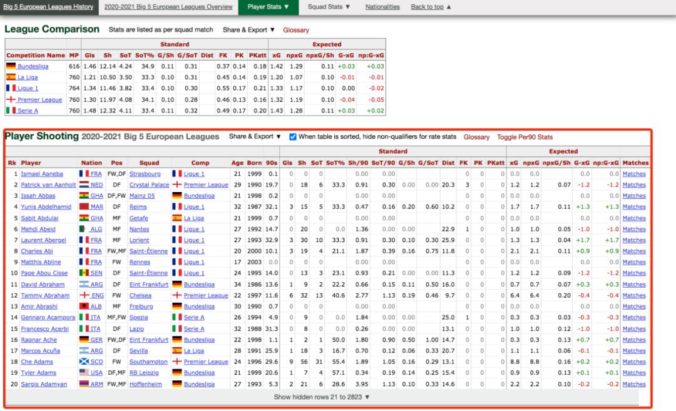The width and height of the screenshot is (676, 411).
Task: Open Share & Export in League Comparison
Action: click(248, 30)
